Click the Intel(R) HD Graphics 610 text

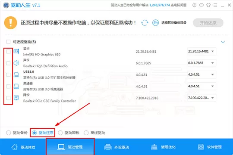pos(42,54)
